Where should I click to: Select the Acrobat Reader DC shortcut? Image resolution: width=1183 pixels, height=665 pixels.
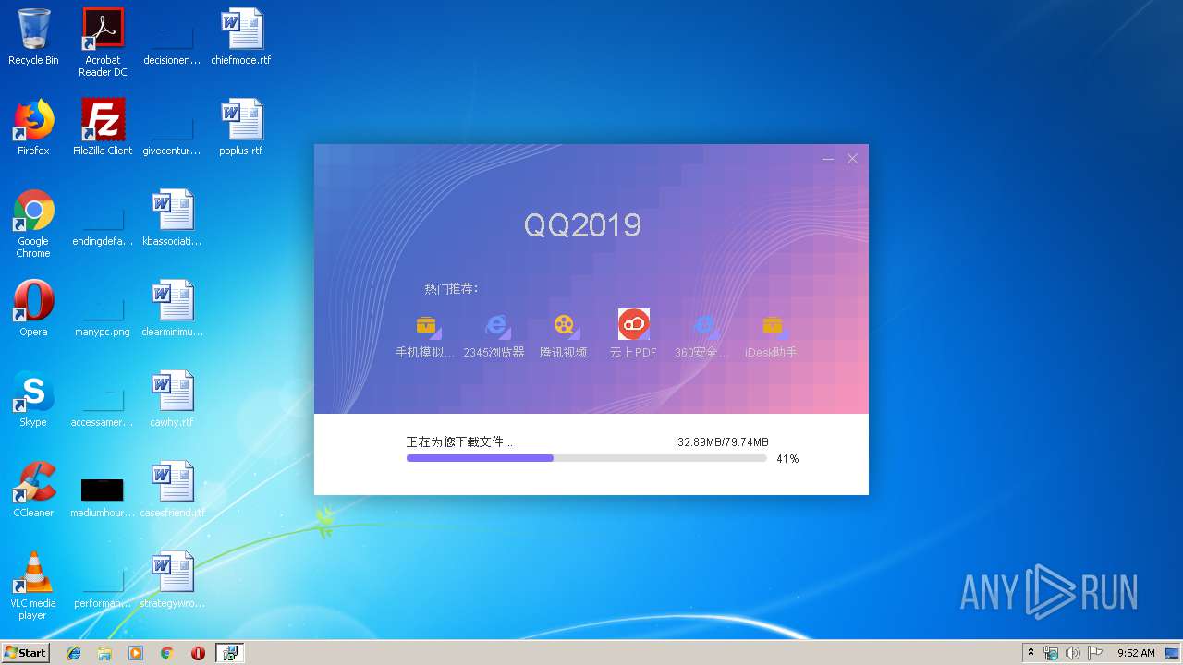(103, 42)
